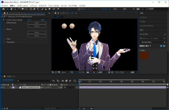Select the Brush tool

[x=42, y=9]
